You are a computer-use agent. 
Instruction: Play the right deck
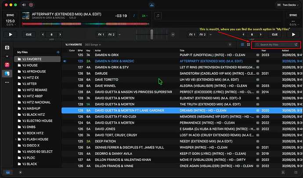click(x=293, y=35)
